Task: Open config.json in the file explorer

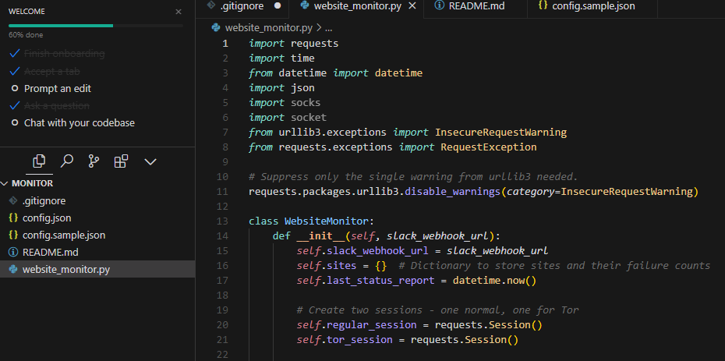Action: click(97, 218)
